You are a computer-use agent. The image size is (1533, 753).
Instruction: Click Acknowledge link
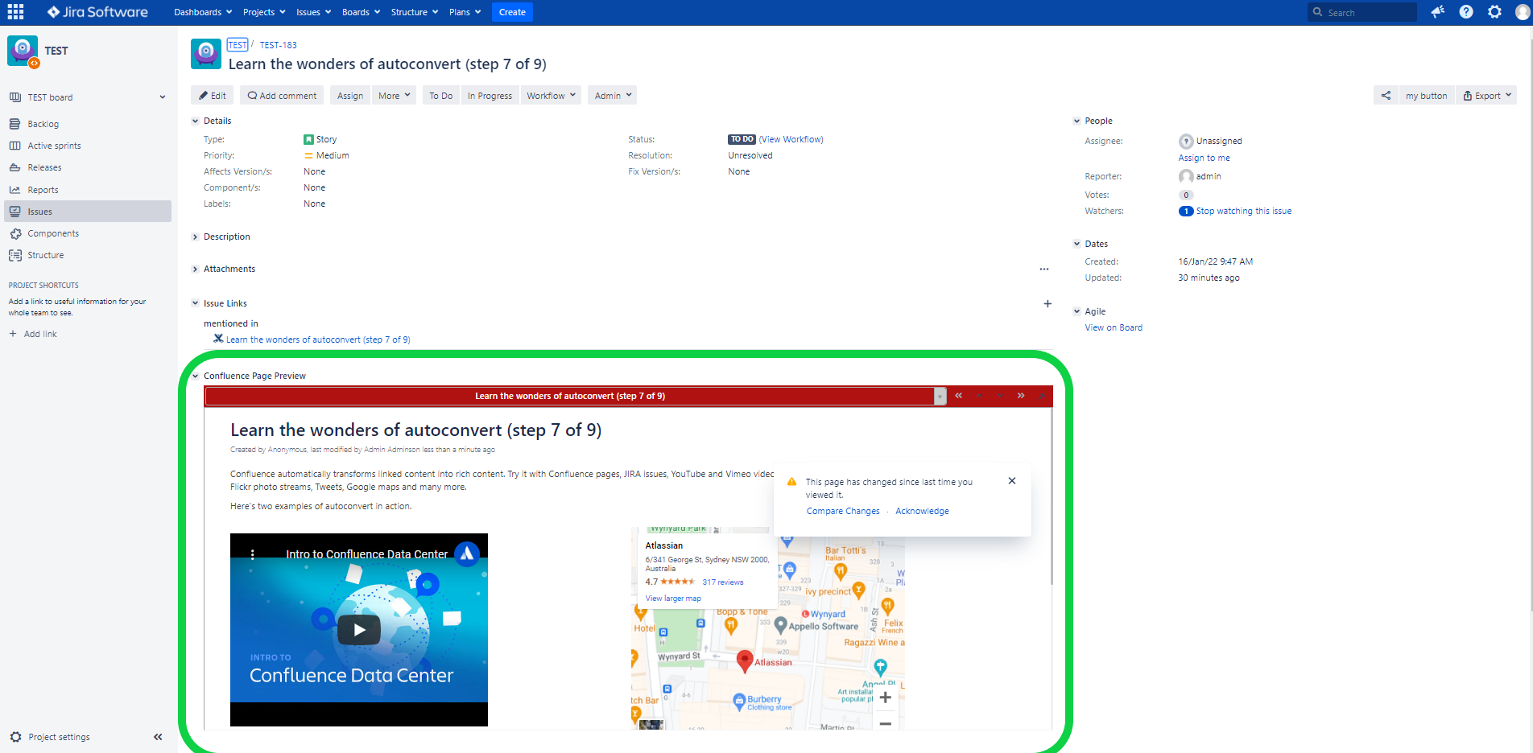[x=922, y=511]
